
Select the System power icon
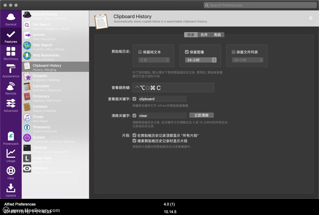(27, 138)
